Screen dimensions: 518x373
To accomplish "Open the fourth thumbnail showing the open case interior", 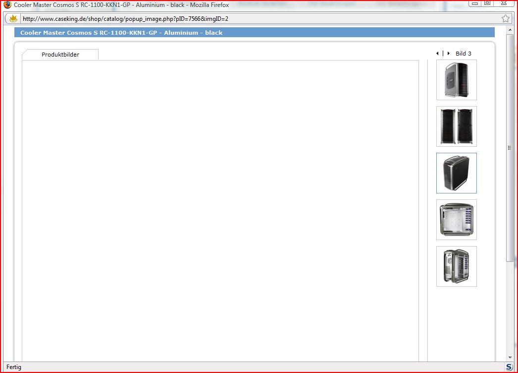I will point(456,220).
